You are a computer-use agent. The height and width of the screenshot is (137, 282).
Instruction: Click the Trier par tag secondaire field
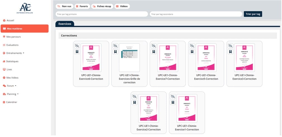[196, 14]
